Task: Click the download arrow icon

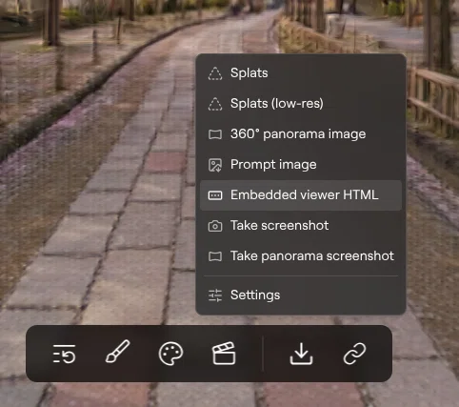Action: (x=301, y=354)
